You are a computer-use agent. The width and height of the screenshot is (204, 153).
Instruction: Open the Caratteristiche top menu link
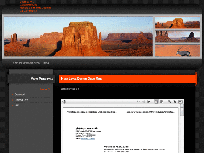pyautogui.click(x=29, y=4)
